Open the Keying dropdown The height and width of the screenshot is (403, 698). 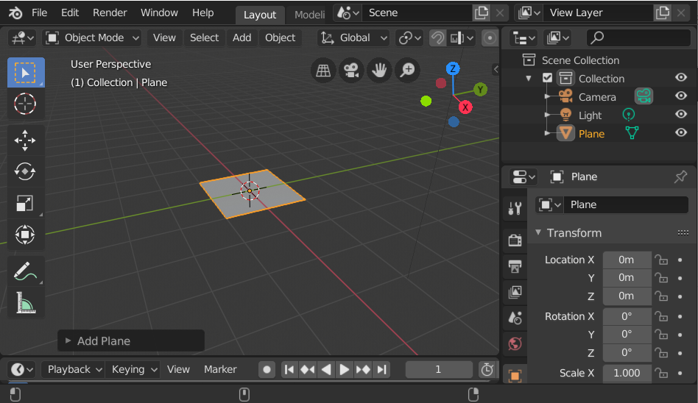pos(133,370)
